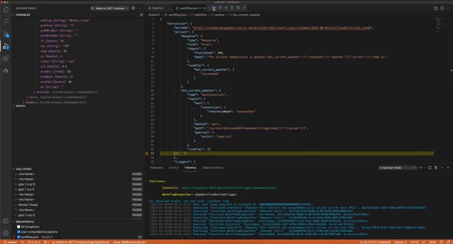This screenshot has width=453, height=244.
Task: Click the Continue debug button
Action: tap(214, 8)
